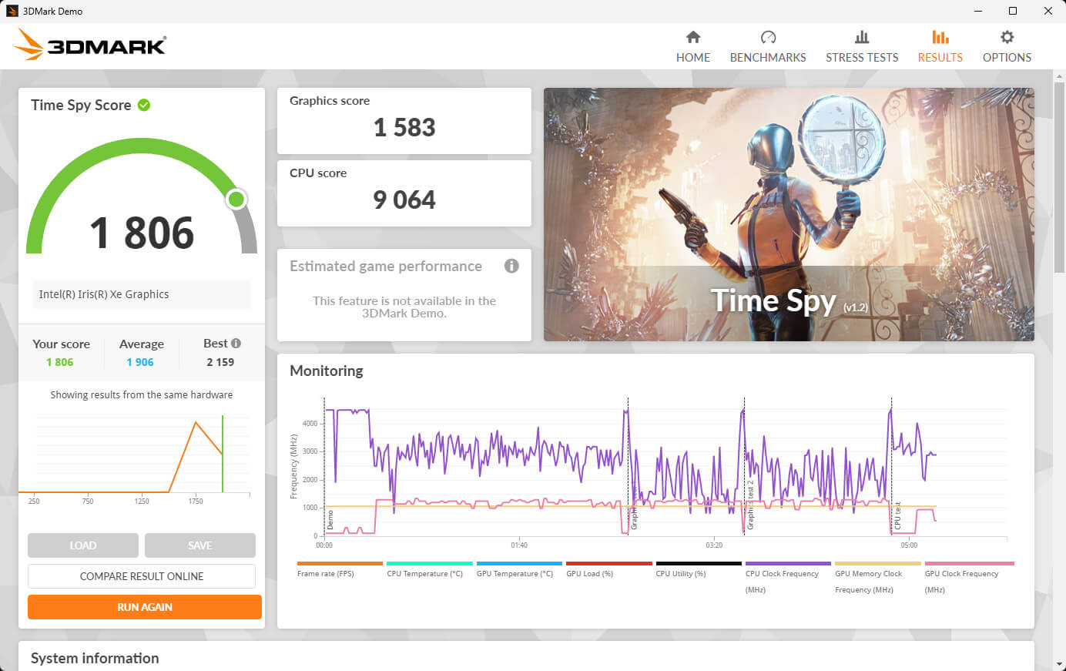This screenshot has height=671, width=1066.
Task: Click the vertical scrollbar down arrow
Action: pyautogui.click(x=1059, y=664)
